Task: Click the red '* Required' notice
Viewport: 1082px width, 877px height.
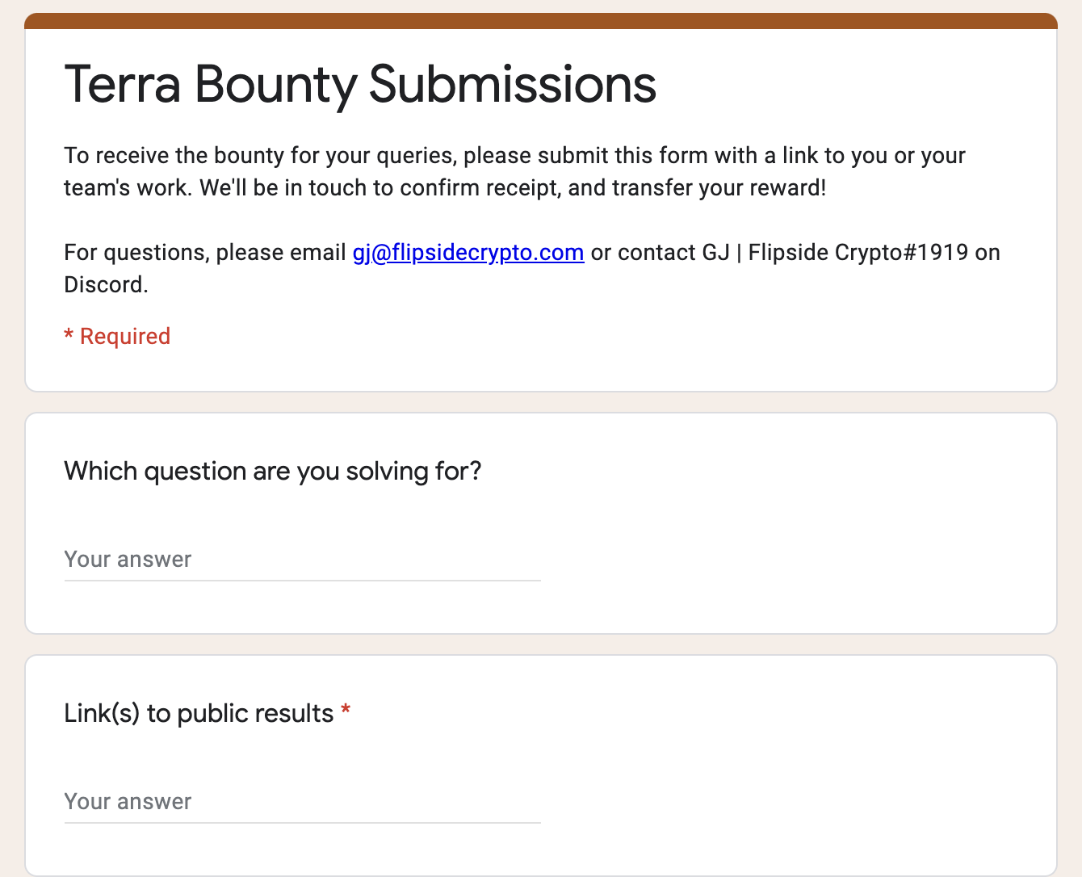Action: (117, 337)
